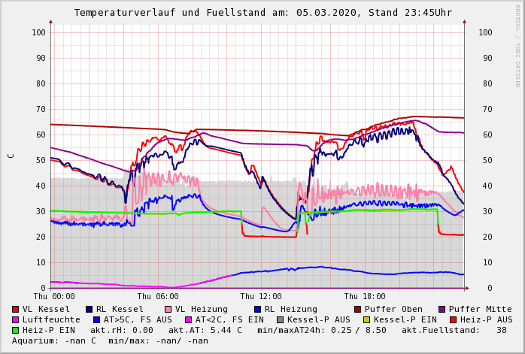Click the gray Kessel-P AUS swatch
This screenshot has width=525, height=354.
(279, 319)
